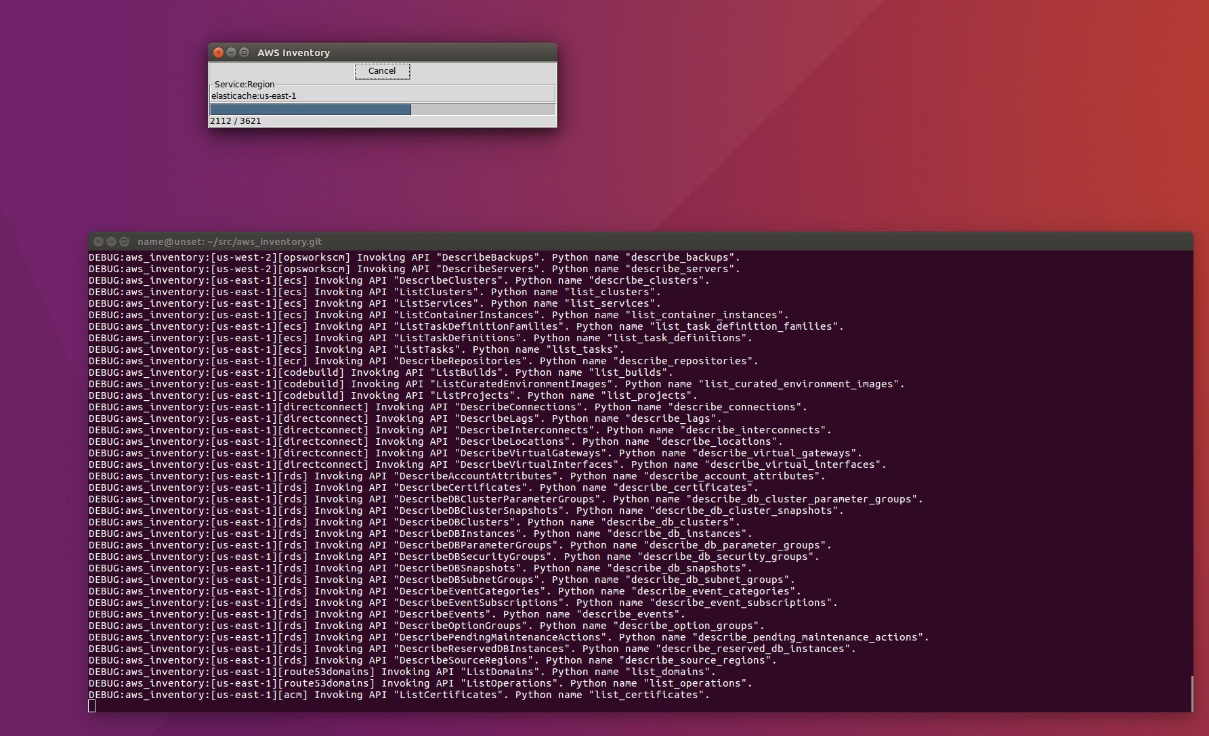Screen dimensions: 1209x736
Task: Click the "DescribeDBSnapshots" log line
Action: [421, 568]
